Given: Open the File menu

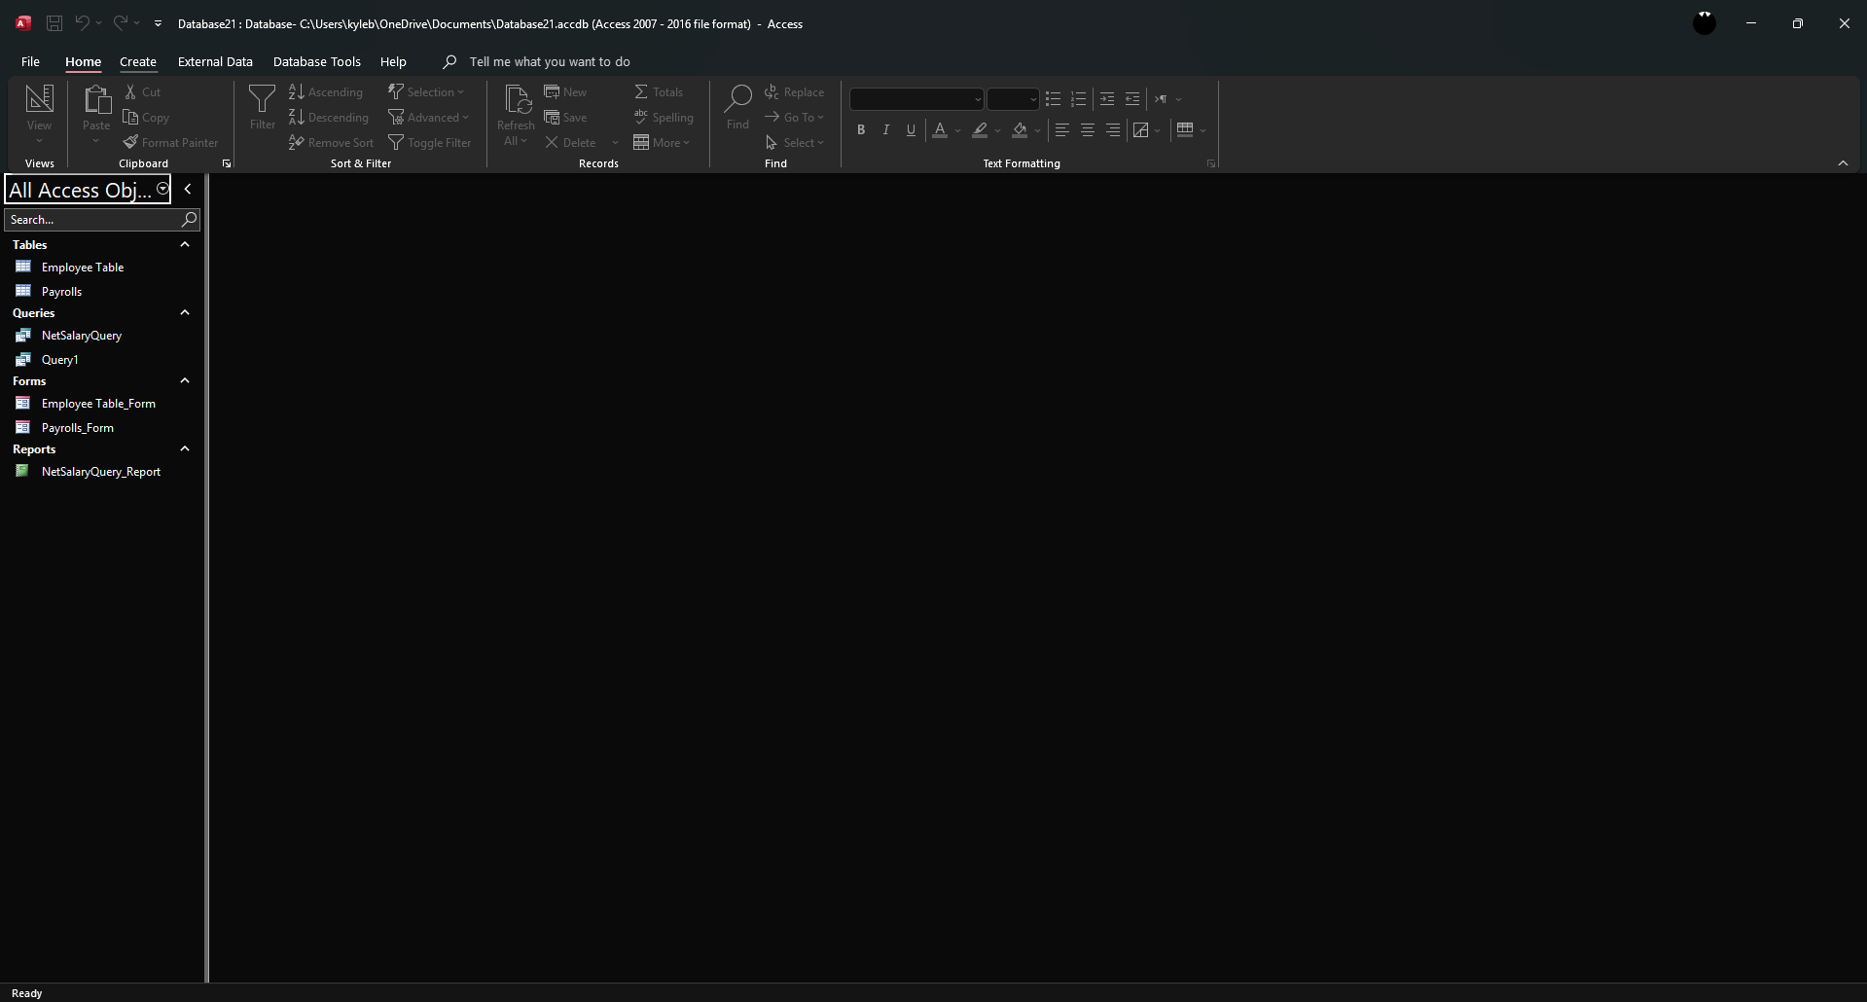Looking at the screenshot, I should [x=30, y=61].
